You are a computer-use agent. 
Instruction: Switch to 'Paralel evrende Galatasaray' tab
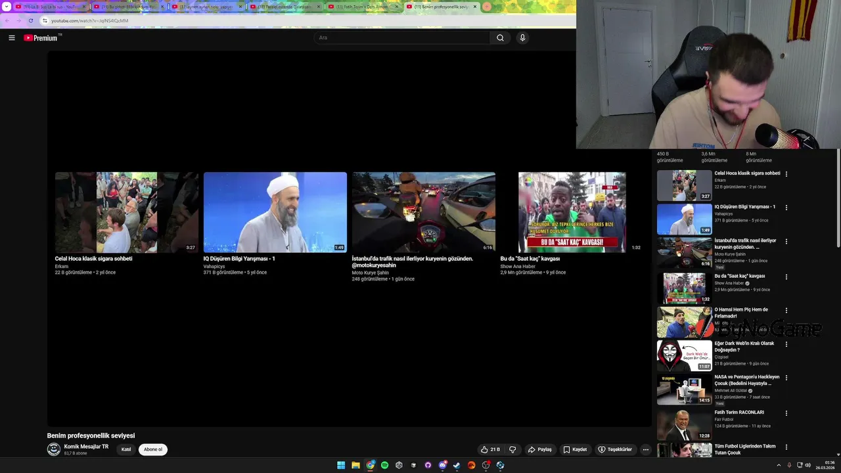286,7
